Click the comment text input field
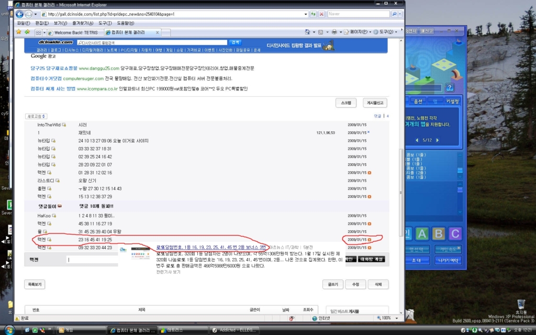Image resolution: width=536 pixels, height=335 pixels. pos(92,260)
